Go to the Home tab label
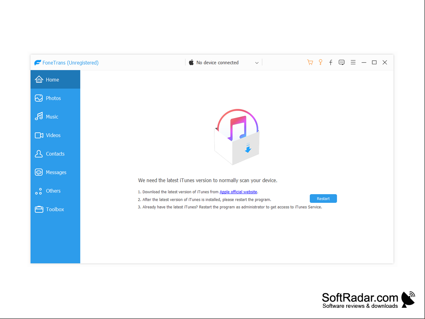This screenshot has width=425, height=319. coord(52,80)
